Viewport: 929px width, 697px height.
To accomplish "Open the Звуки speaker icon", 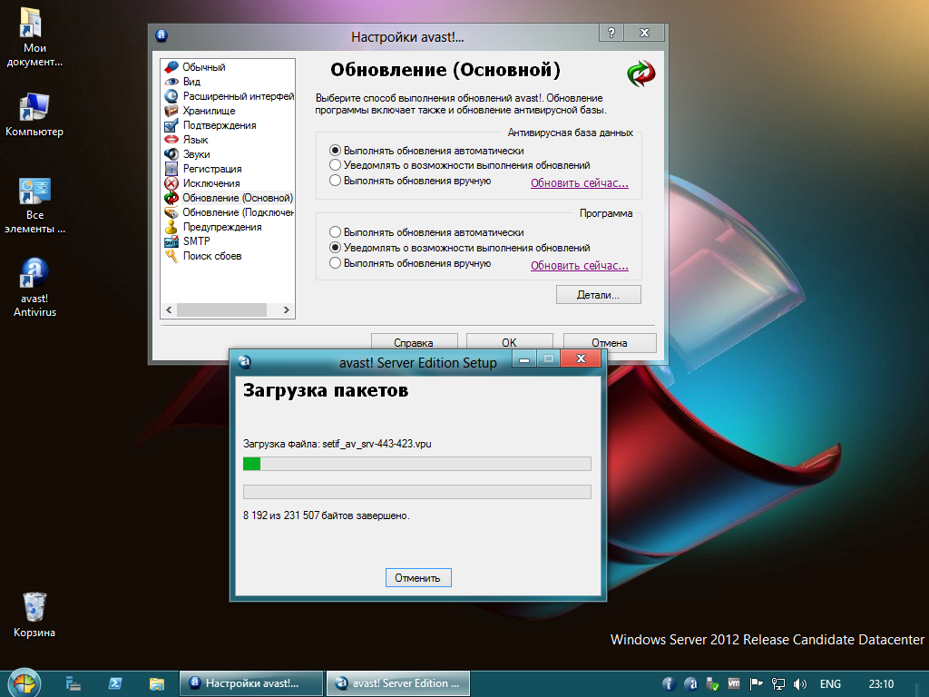I will click(x=171, y=154).
